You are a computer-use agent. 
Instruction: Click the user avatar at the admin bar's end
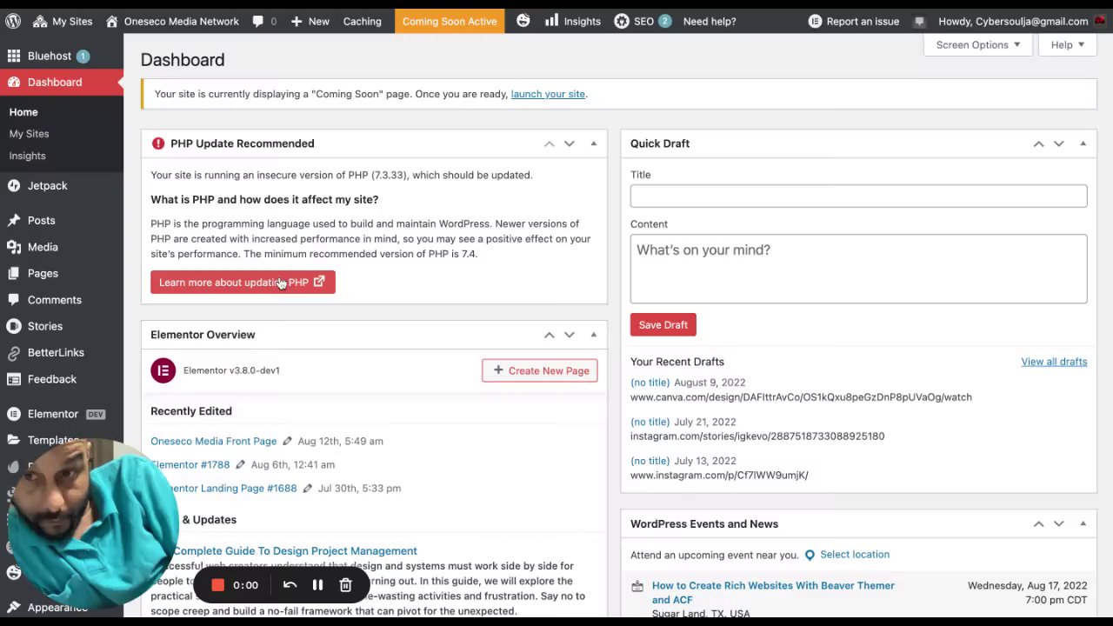1099,21
